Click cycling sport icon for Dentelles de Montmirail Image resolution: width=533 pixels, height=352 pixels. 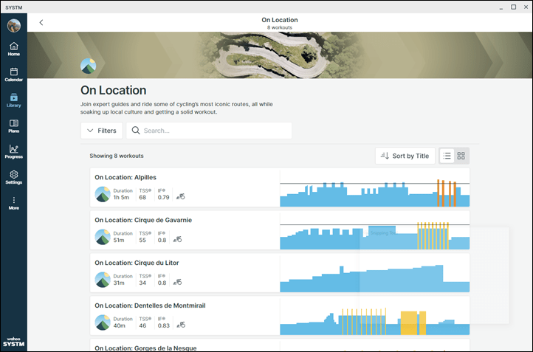[x=181, y=325]
